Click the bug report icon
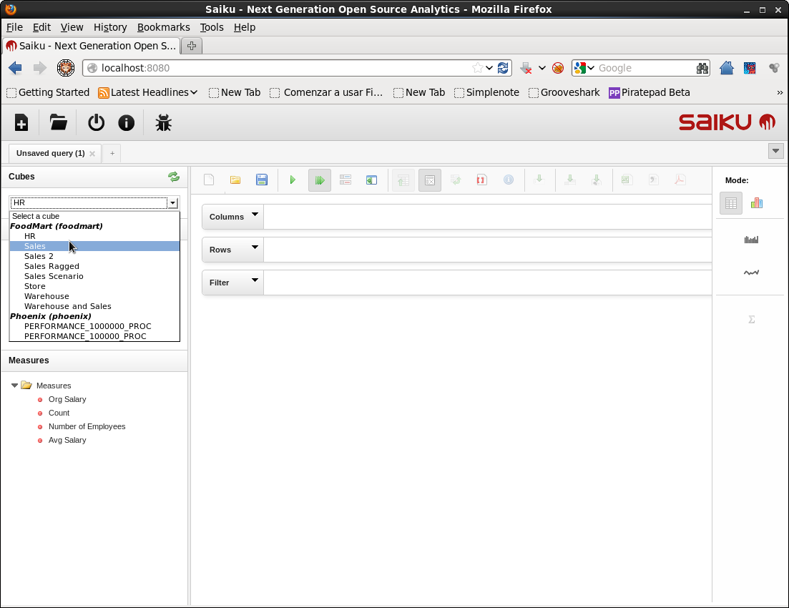789x608 pixels. coord(164,123)
